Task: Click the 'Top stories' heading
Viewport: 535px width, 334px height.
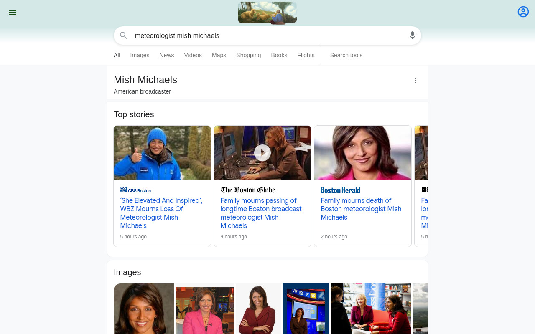Action: point(134,114)
